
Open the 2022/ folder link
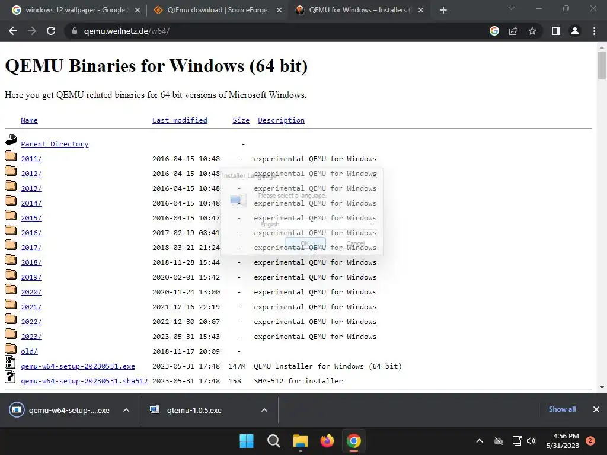coord(31,322)
